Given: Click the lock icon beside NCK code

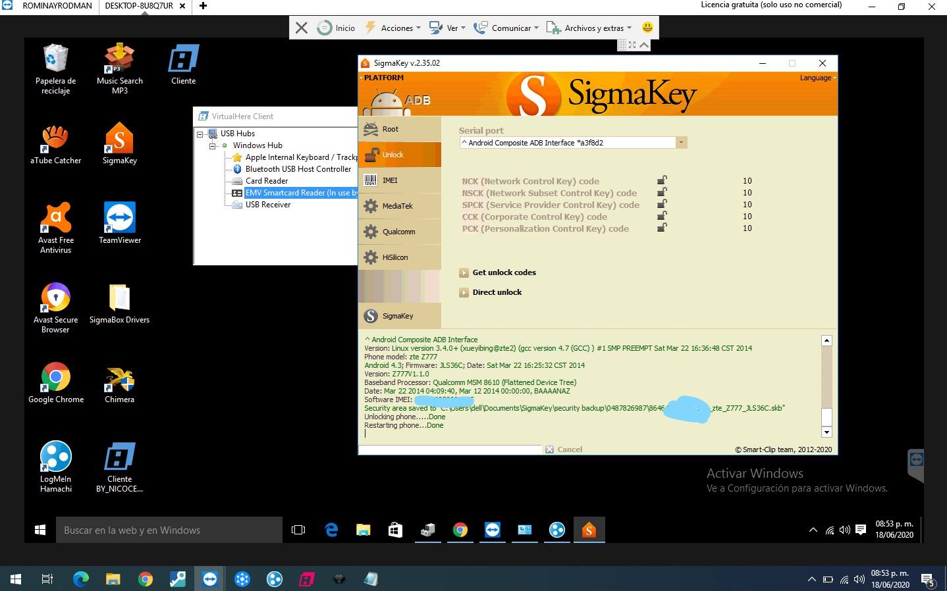Looking at the screenshot, I should point(662,180).
